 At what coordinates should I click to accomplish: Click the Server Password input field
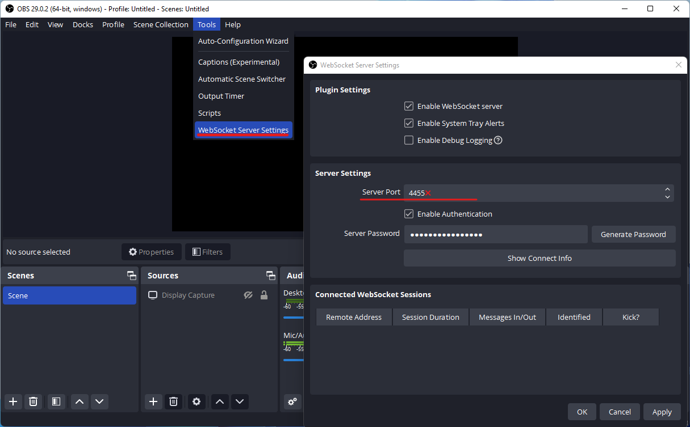tap(495, 234)
